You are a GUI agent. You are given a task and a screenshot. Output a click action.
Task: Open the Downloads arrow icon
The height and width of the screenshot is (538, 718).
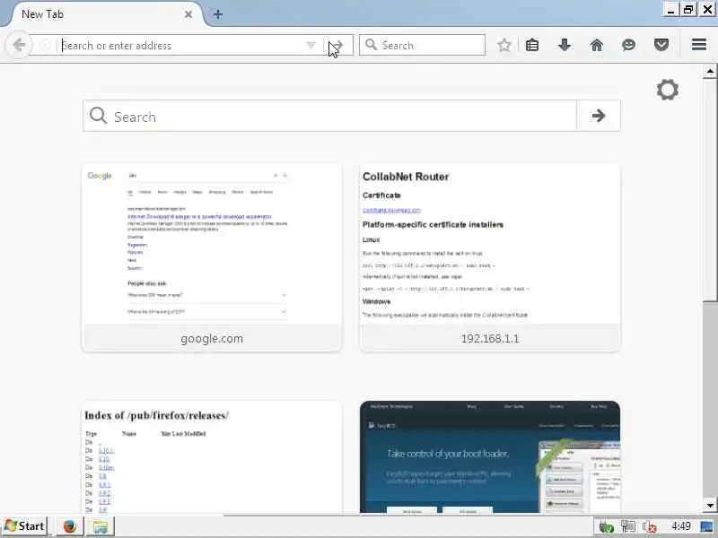[x=565, y=45]
